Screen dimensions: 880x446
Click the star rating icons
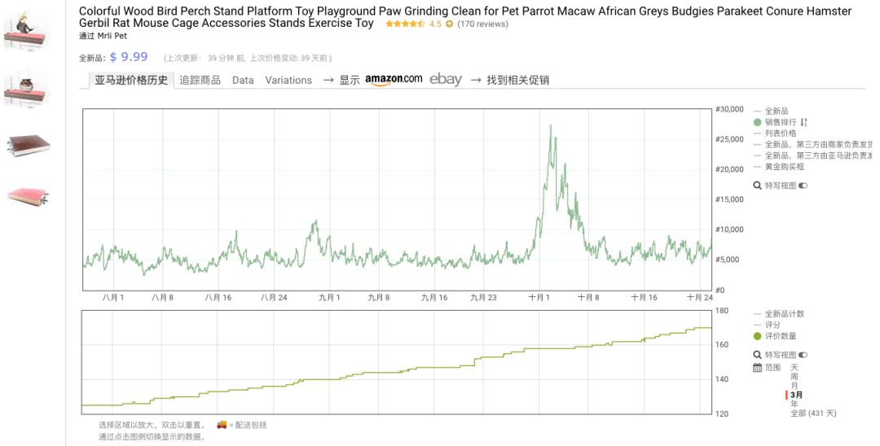coord(405,24)
